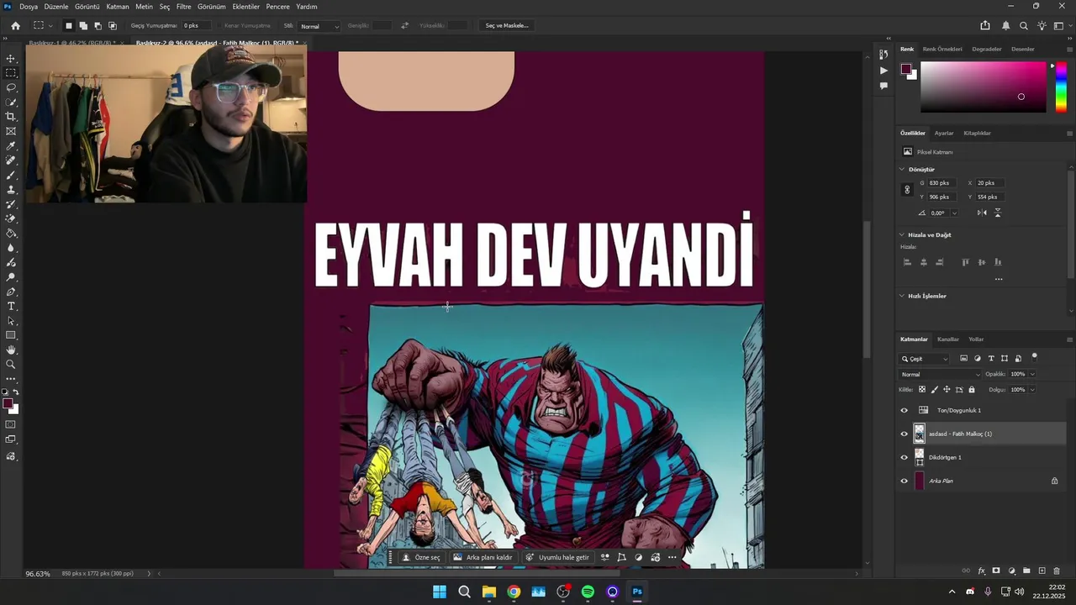
Task: Switch to the Degradeler tab
Action: coord(987,49)
